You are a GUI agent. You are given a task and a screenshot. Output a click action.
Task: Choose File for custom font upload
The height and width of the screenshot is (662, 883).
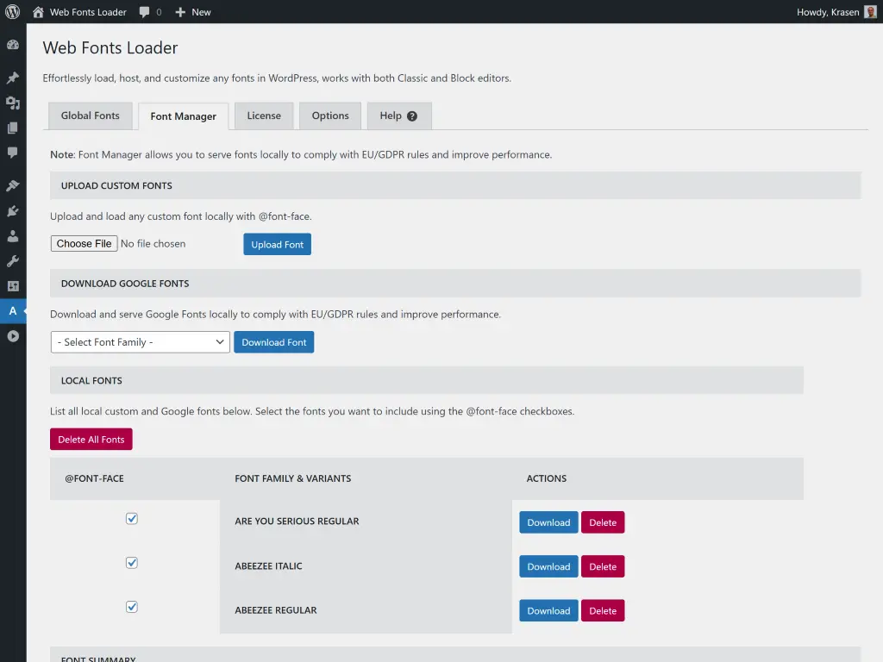[84, 243]
